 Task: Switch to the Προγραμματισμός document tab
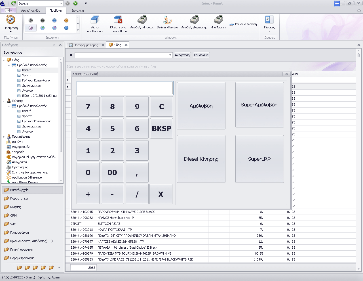pyautogui.click(x=86, y=45)
